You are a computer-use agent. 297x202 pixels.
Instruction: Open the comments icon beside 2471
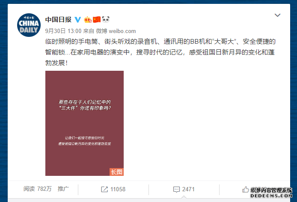(x=176, y=190)
